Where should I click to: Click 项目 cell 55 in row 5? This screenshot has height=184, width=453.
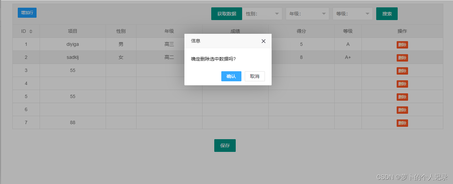73,96
